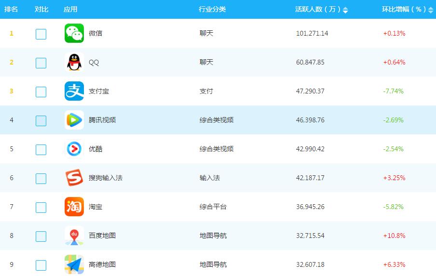Click the +6.33% growth value
This screenshot has width=436, height=276.
395,264
